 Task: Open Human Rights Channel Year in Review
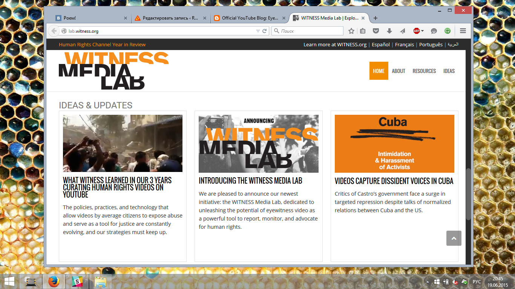(x=102, y=44)
